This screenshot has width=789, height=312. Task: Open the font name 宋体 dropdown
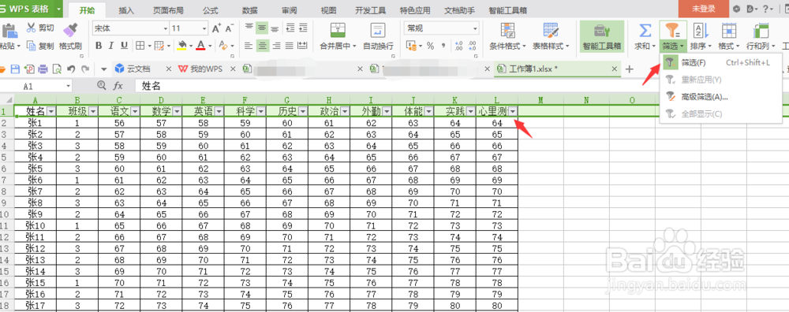coord(166,28)
